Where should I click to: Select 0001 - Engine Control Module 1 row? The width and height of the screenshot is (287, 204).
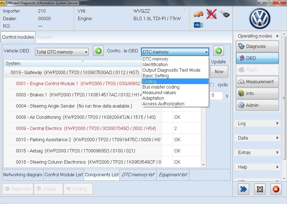[x=73, y=84]
